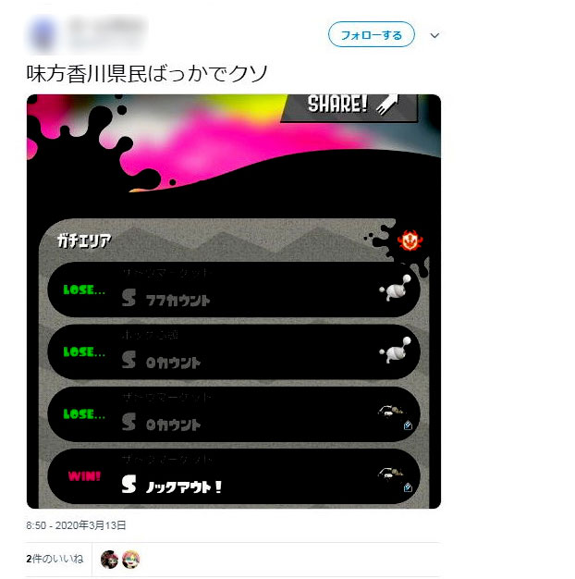Select gear tag badge in third LOSE row
The width and height of the screenshot is (575, 579).
[408, 425]
